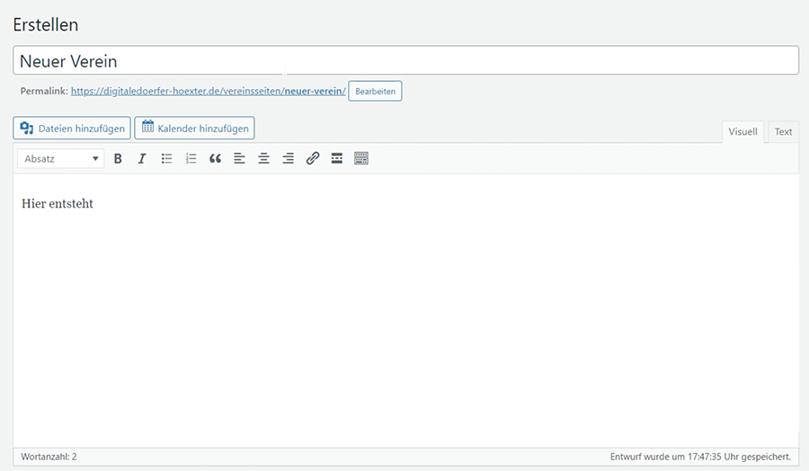Align text to the left
809x471 pixels.
coord(239,158)
